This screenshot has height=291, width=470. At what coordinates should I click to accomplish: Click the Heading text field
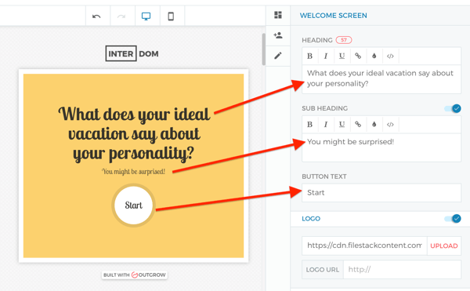point(381,79)
